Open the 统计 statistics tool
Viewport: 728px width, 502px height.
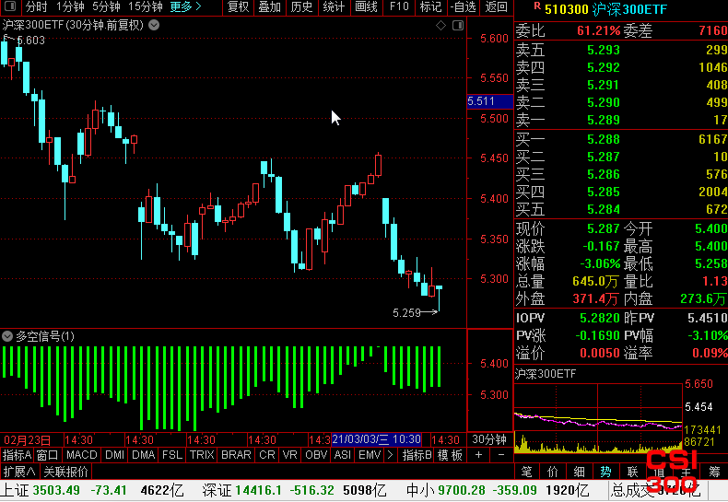point(334,6)
